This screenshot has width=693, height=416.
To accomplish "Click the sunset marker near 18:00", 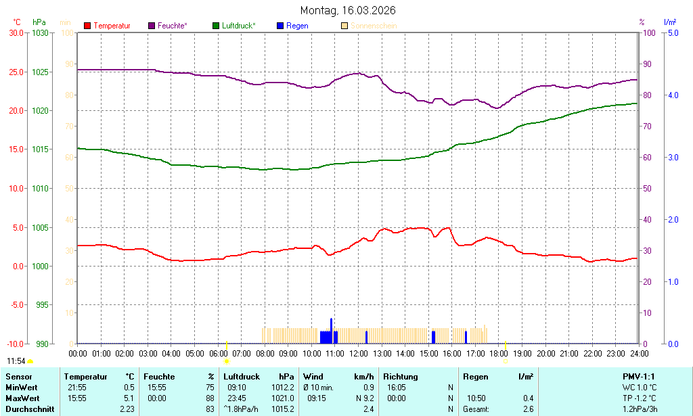I will pyautogui.click(x=505, y=361).
